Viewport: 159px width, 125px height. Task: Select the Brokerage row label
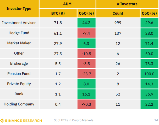pos(19,63)
